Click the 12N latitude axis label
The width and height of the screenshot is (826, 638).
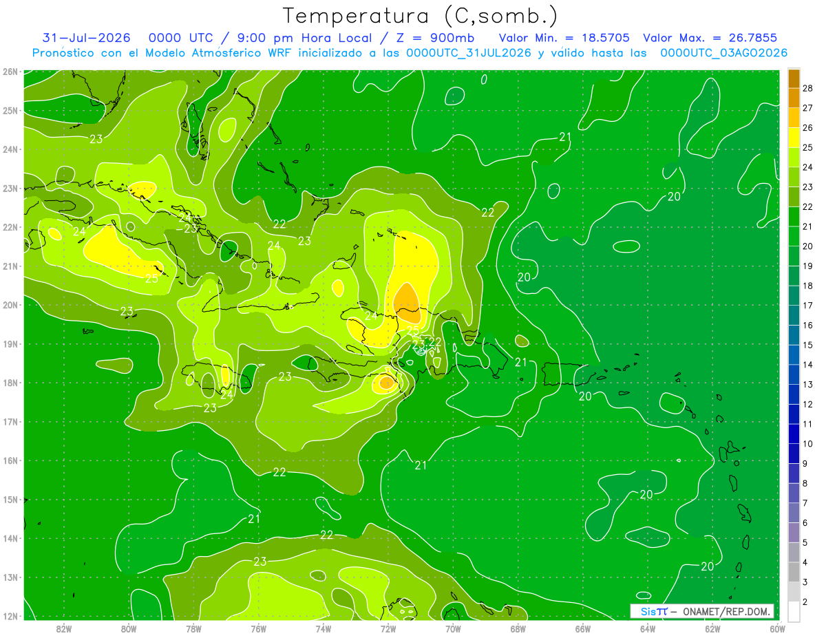10,616
